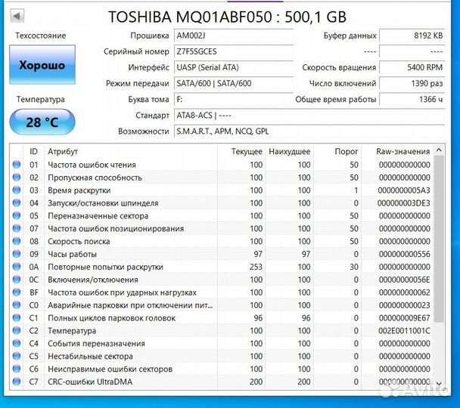Click the scrollbar up arrow

439,150
